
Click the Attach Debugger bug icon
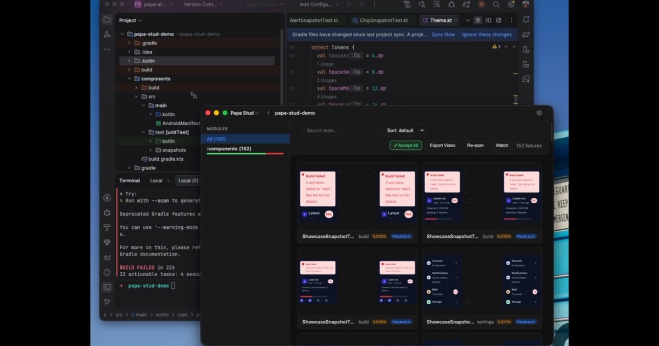[x=451, y=4]
